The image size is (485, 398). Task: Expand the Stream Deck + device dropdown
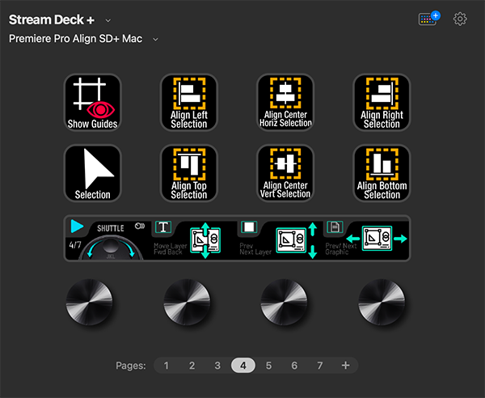point(108,20)
